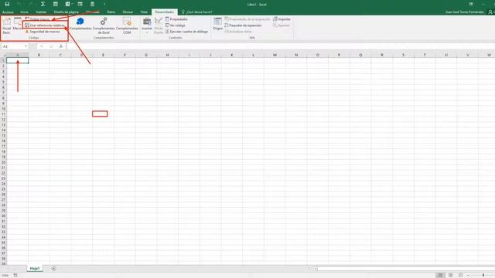495x278 pixels.
Task: Select column header E
Action: pos(103,55)
